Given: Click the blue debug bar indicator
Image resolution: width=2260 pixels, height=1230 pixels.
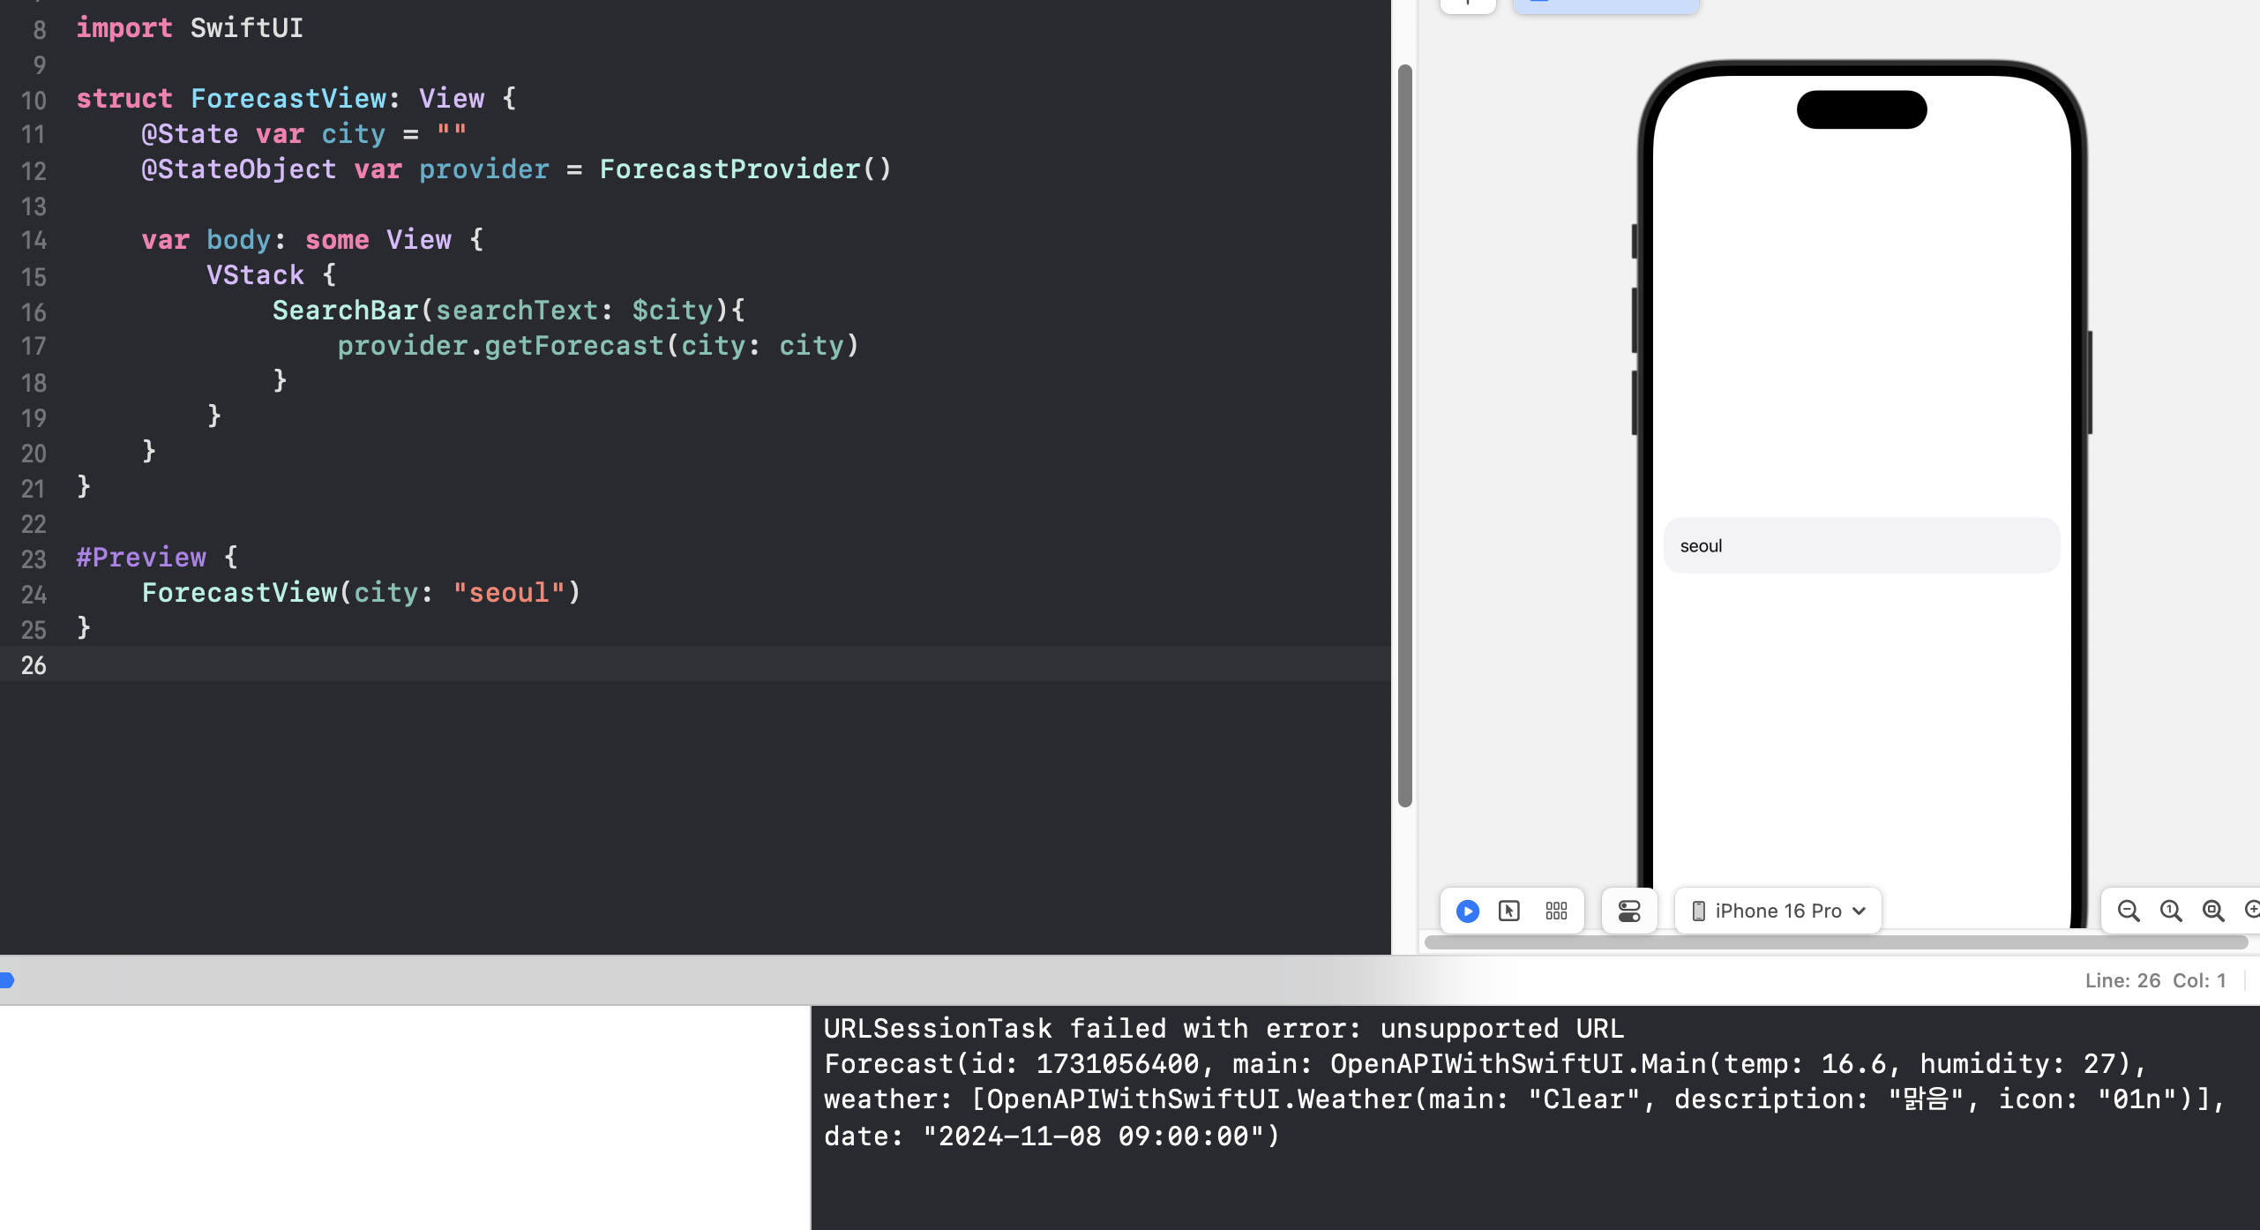Looking at the screenshot, I should coord(7,980).
